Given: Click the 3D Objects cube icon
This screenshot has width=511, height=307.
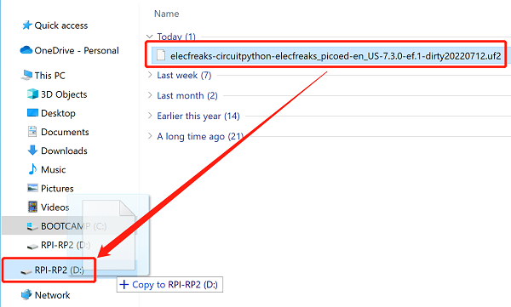Looking at the screenshot, I should point(32,94).
